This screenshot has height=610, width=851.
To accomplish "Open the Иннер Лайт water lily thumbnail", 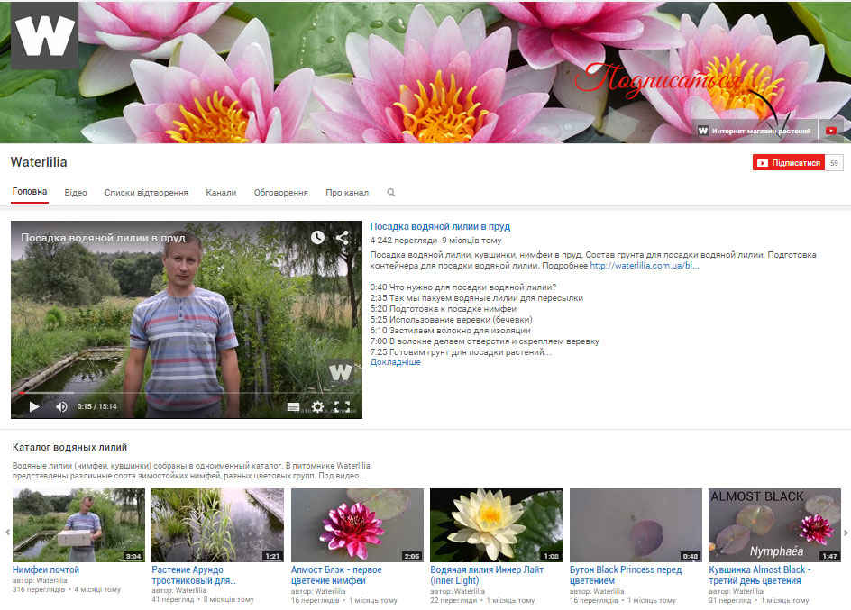I will click(x=496, y=525).
